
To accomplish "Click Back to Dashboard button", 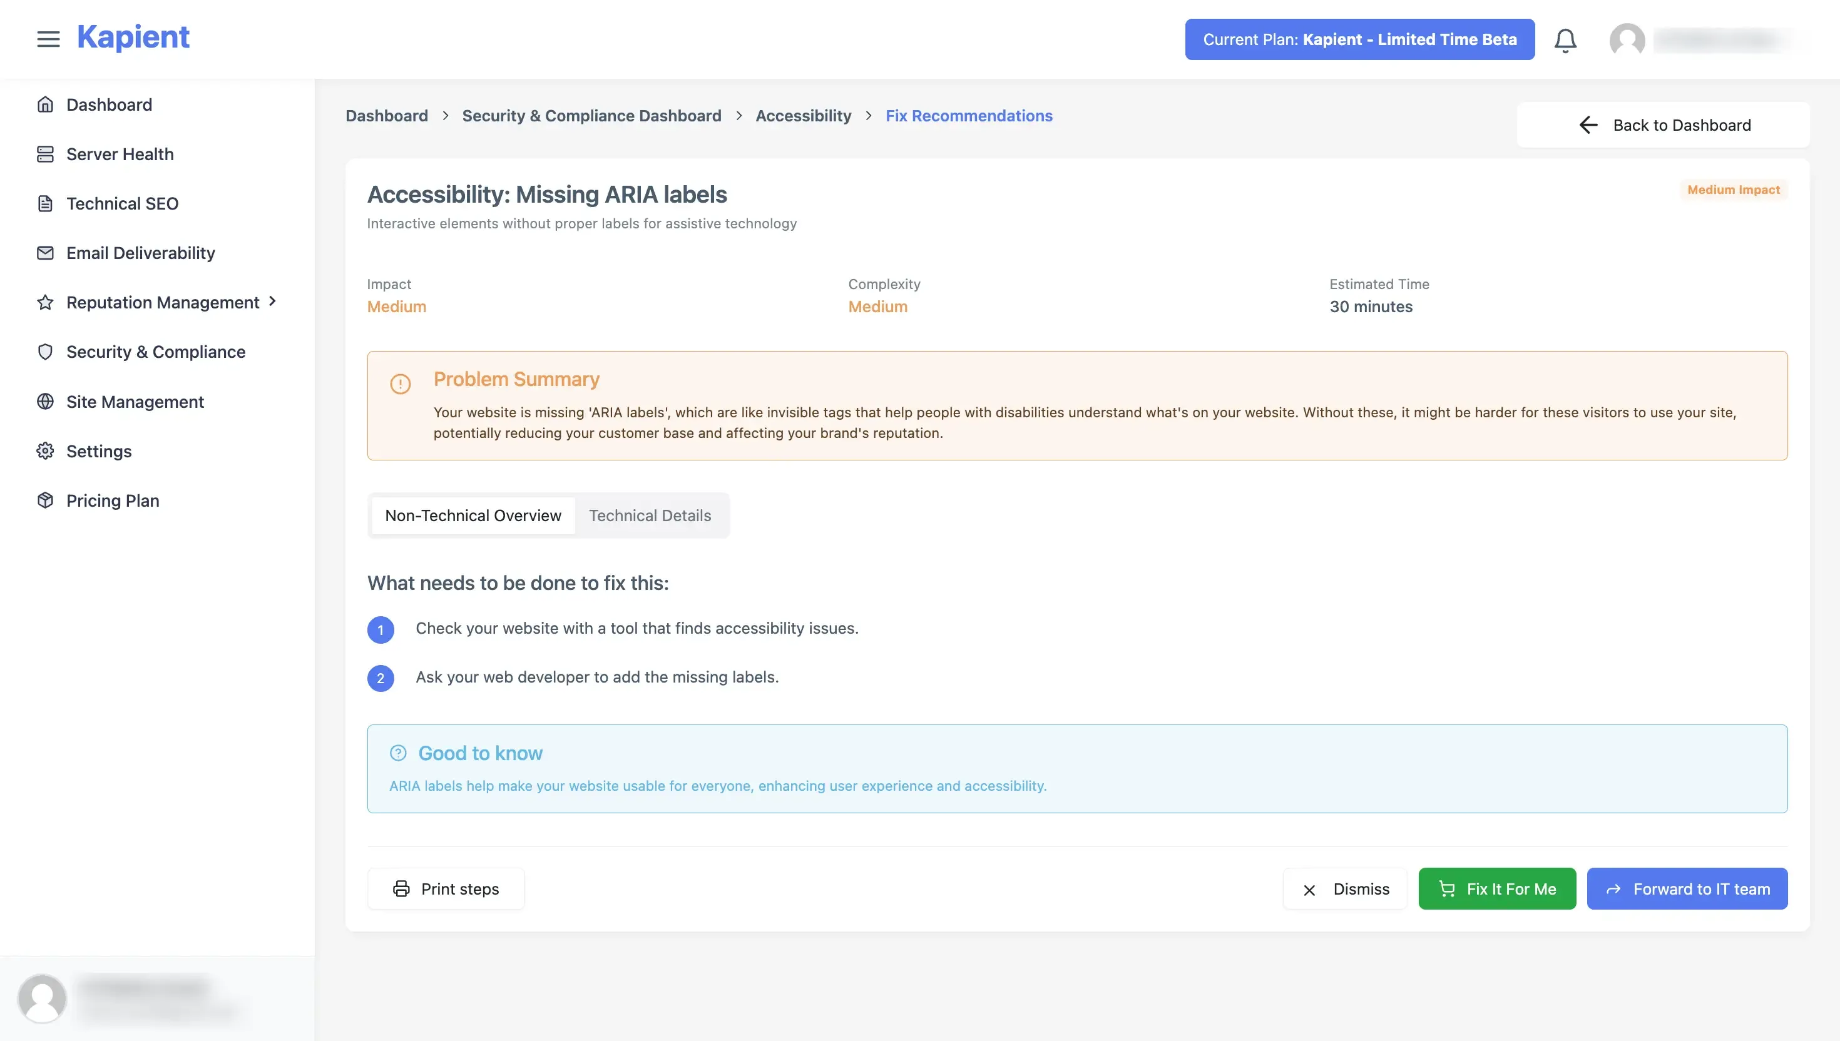I will tap(1663, 124).
